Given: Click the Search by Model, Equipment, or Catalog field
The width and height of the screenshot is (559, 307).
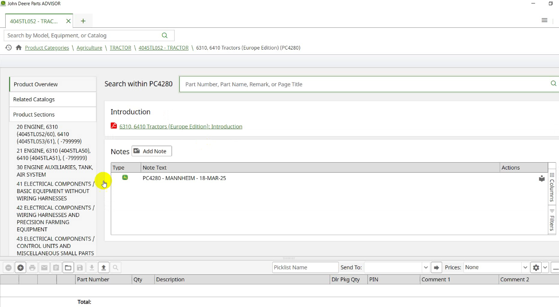Looking at the screenshot, I should 89,36.
